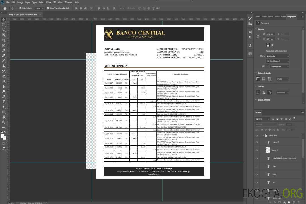The width and height of the screenshot is (306, 204).
Task: Open the Pixels ruler units dropdown
Action: tap(282, 79)
